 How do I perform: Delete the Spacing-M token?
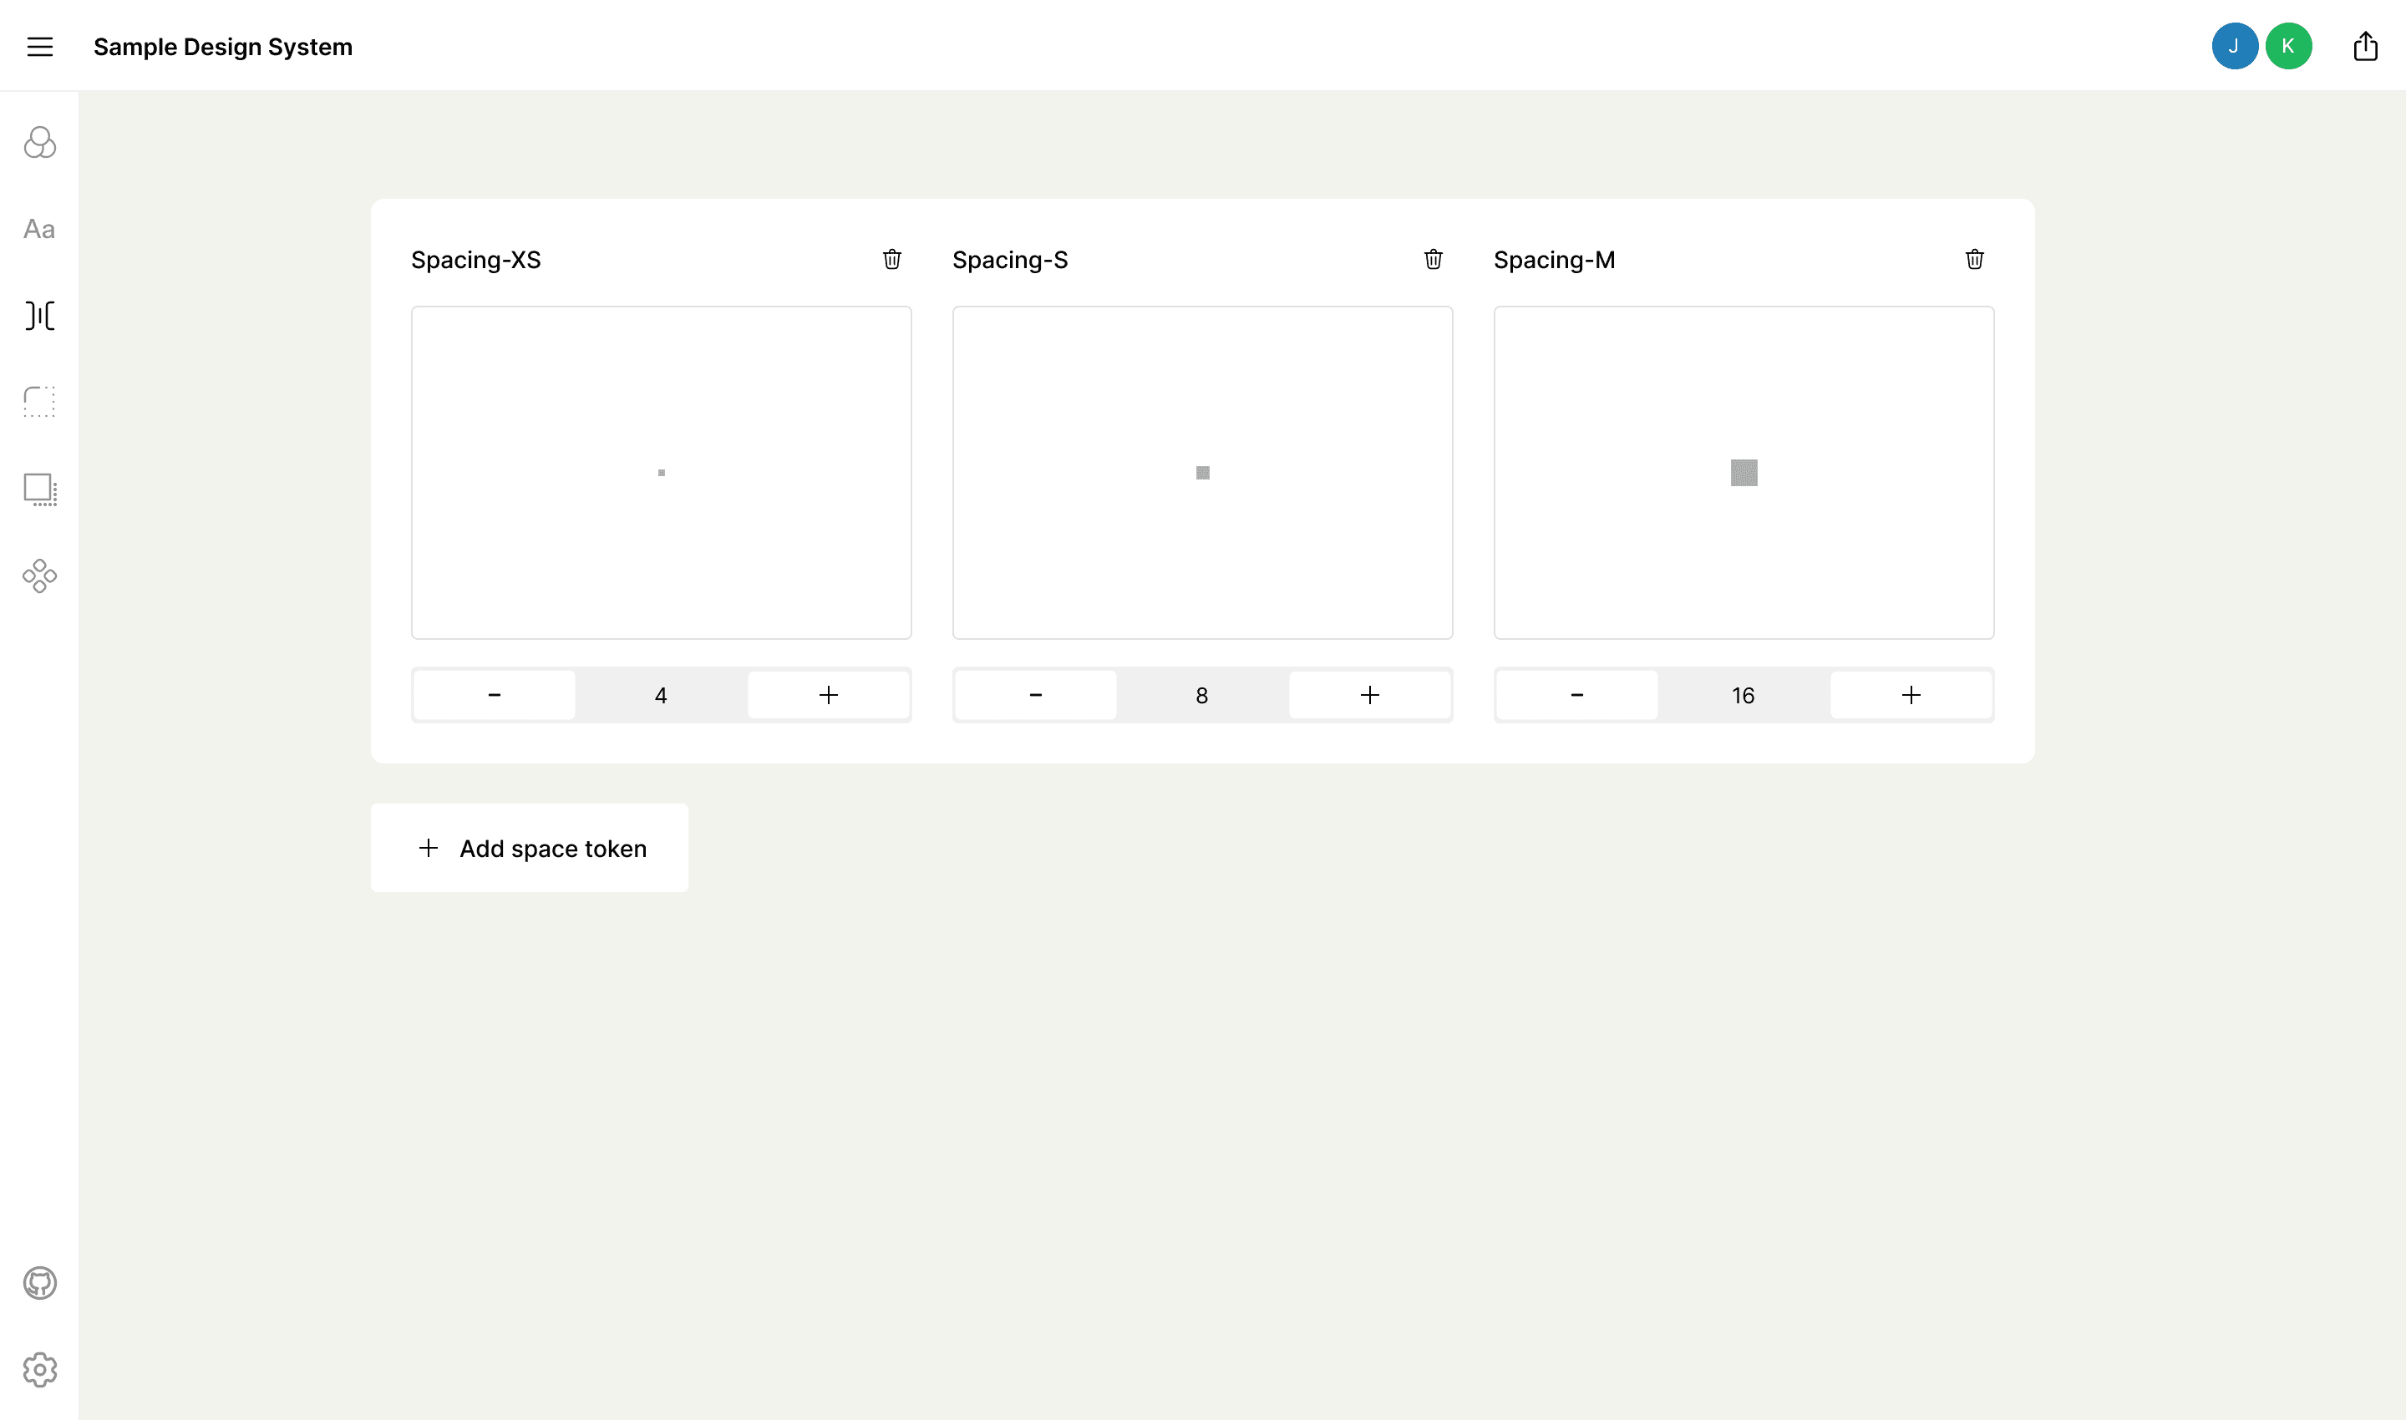(x=1973, y=259)
